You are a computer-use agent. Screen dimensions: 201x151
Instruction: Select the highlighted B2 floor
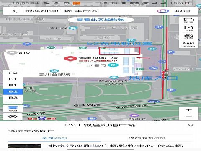click(13, 91)
